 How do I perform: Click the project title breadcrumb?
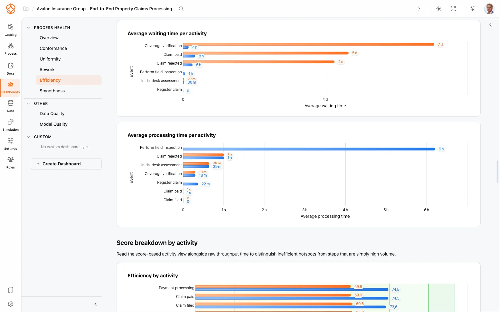104,9
